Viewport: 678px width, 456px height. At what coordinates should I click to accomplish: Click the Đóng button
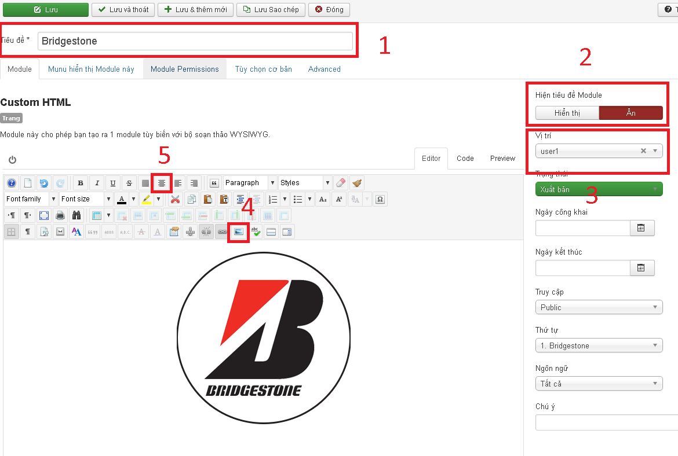tap(329, 9)
